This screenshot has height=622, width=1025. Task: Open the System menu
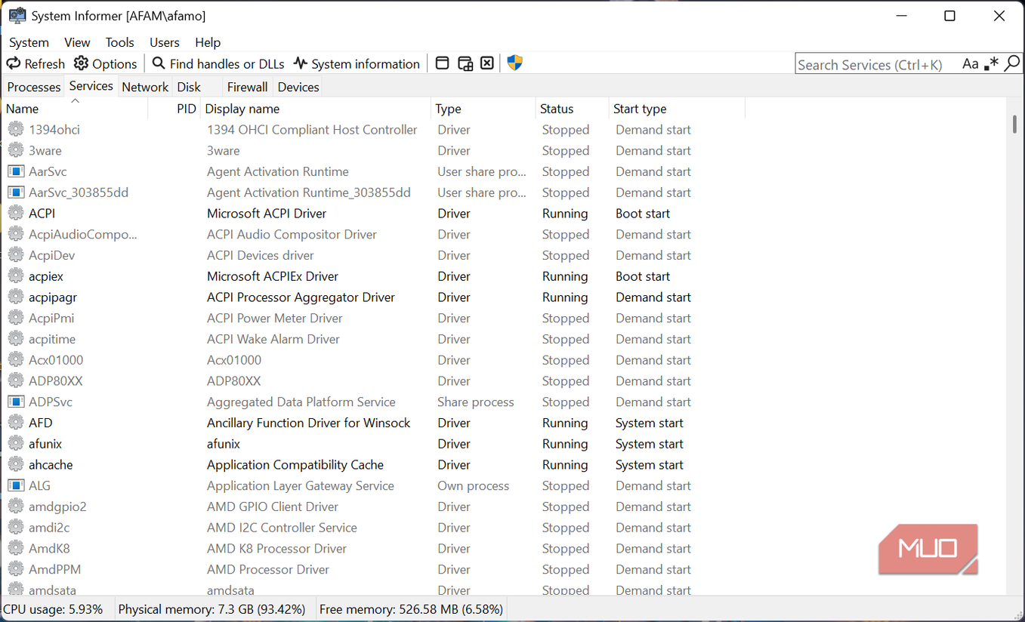pyautogui.click(x=29, y=42)
